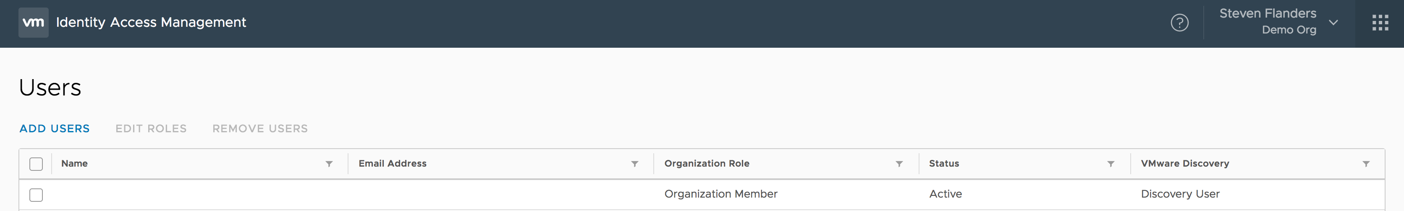This screenshot has height=211, width=1404.
Task: Sort by the Status column header
Action: click(943, 164)
